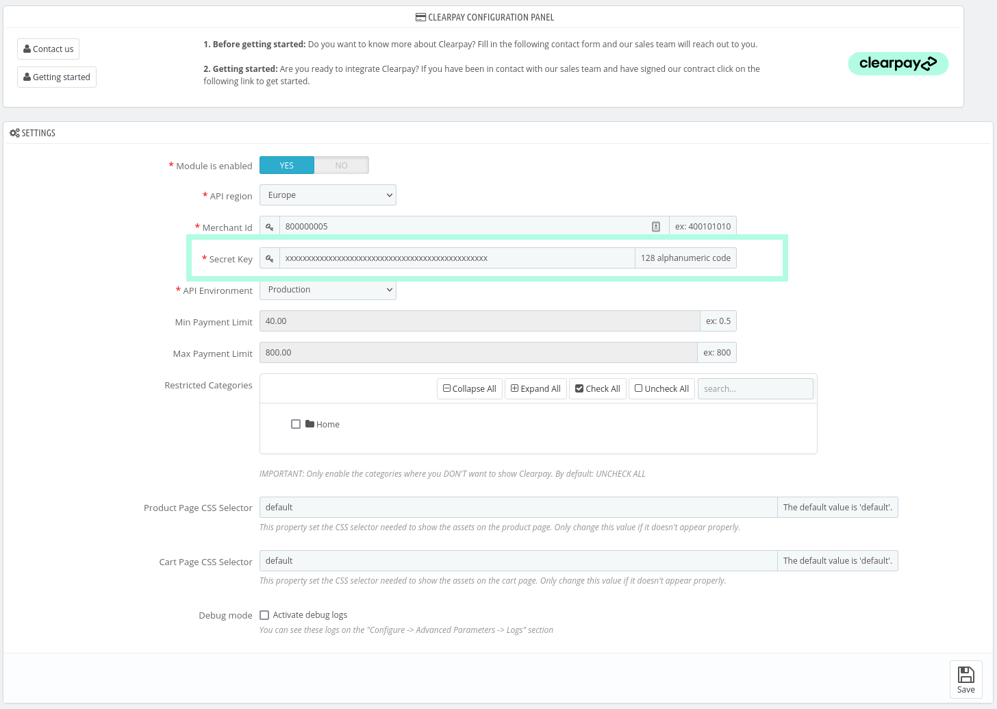Image resolution: width=997 pixels, height=709 pixels.
Task: Switch module enabled to YES
Action: click(287, 166)
